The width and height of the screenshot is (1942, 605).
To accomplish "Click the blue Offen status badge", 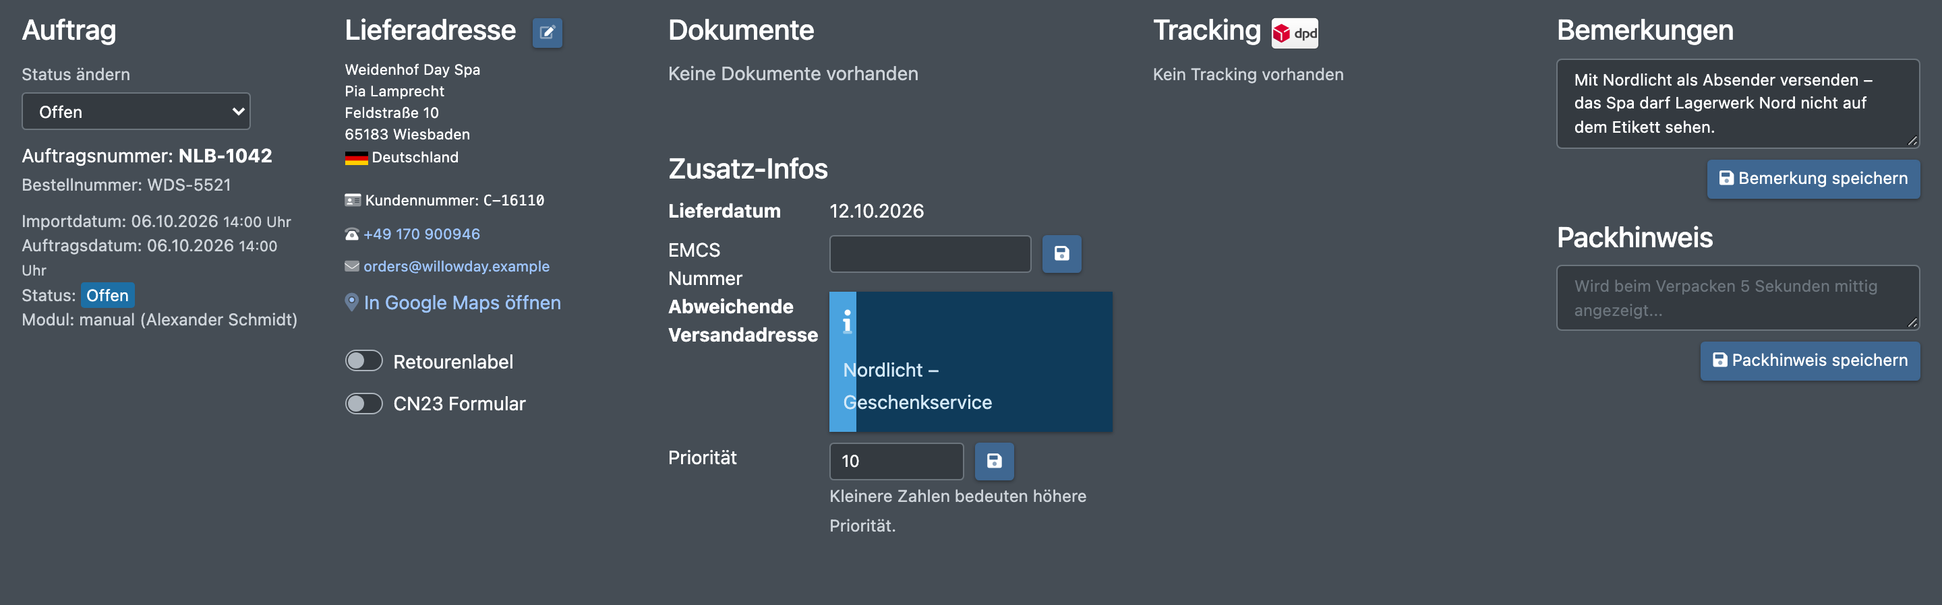I will (108, 295).
